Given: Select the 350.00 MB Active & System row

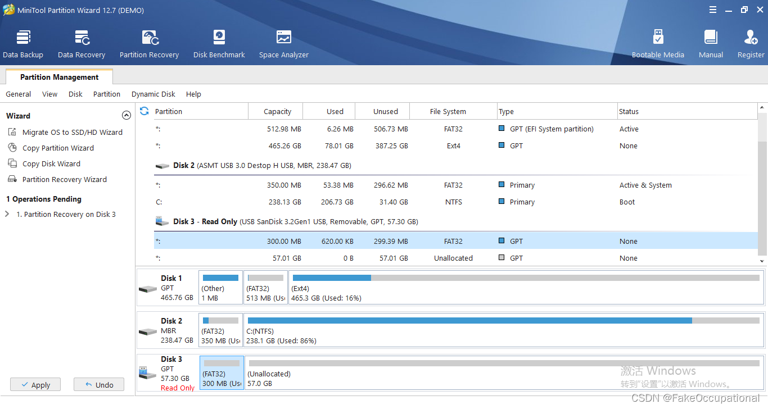Looking at the screenshot, I should [x=455, y=185].
